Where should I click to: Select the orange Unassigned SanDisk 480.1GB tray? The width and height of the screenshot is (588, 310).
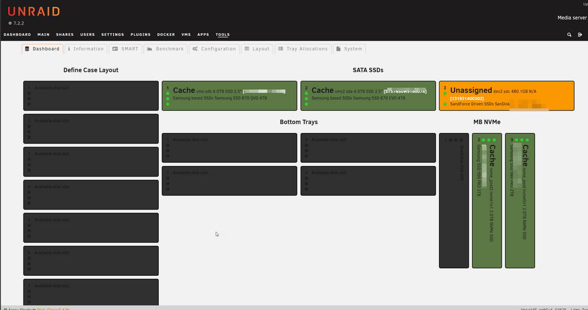pyautogui.click(x=507, y=96)
